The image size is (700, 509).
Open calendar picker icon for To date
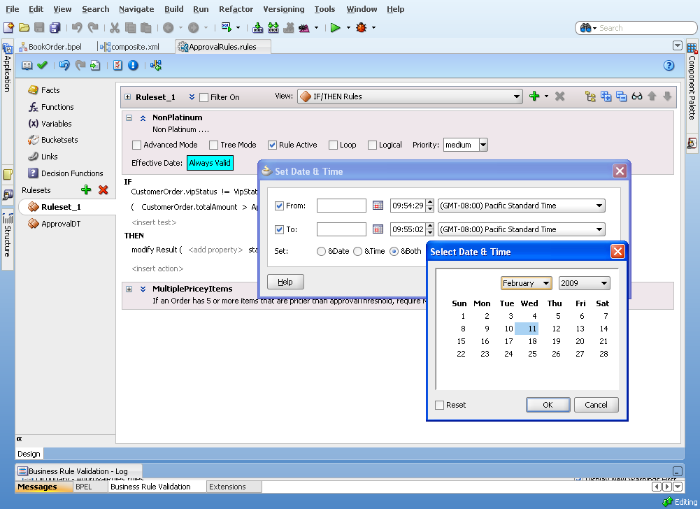[378, 229]
